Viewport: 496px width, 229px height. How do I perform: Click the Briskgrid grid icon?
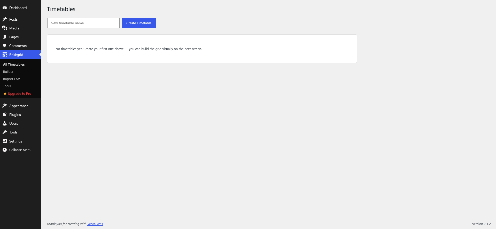click(5, 54)
